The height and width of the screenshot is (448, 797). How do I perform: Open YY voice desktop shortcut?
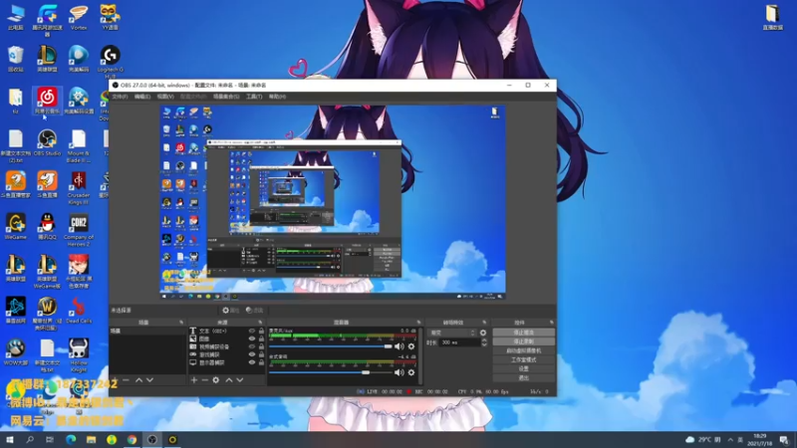pos(110,17)
